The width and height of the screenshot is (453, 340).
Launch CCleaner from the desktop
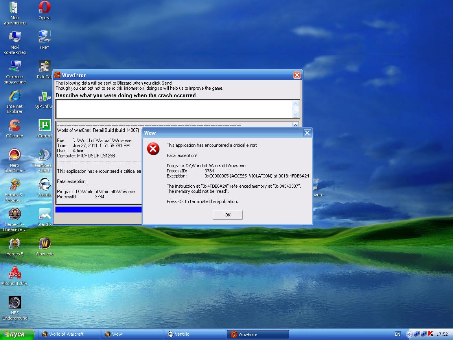[15, 129]
